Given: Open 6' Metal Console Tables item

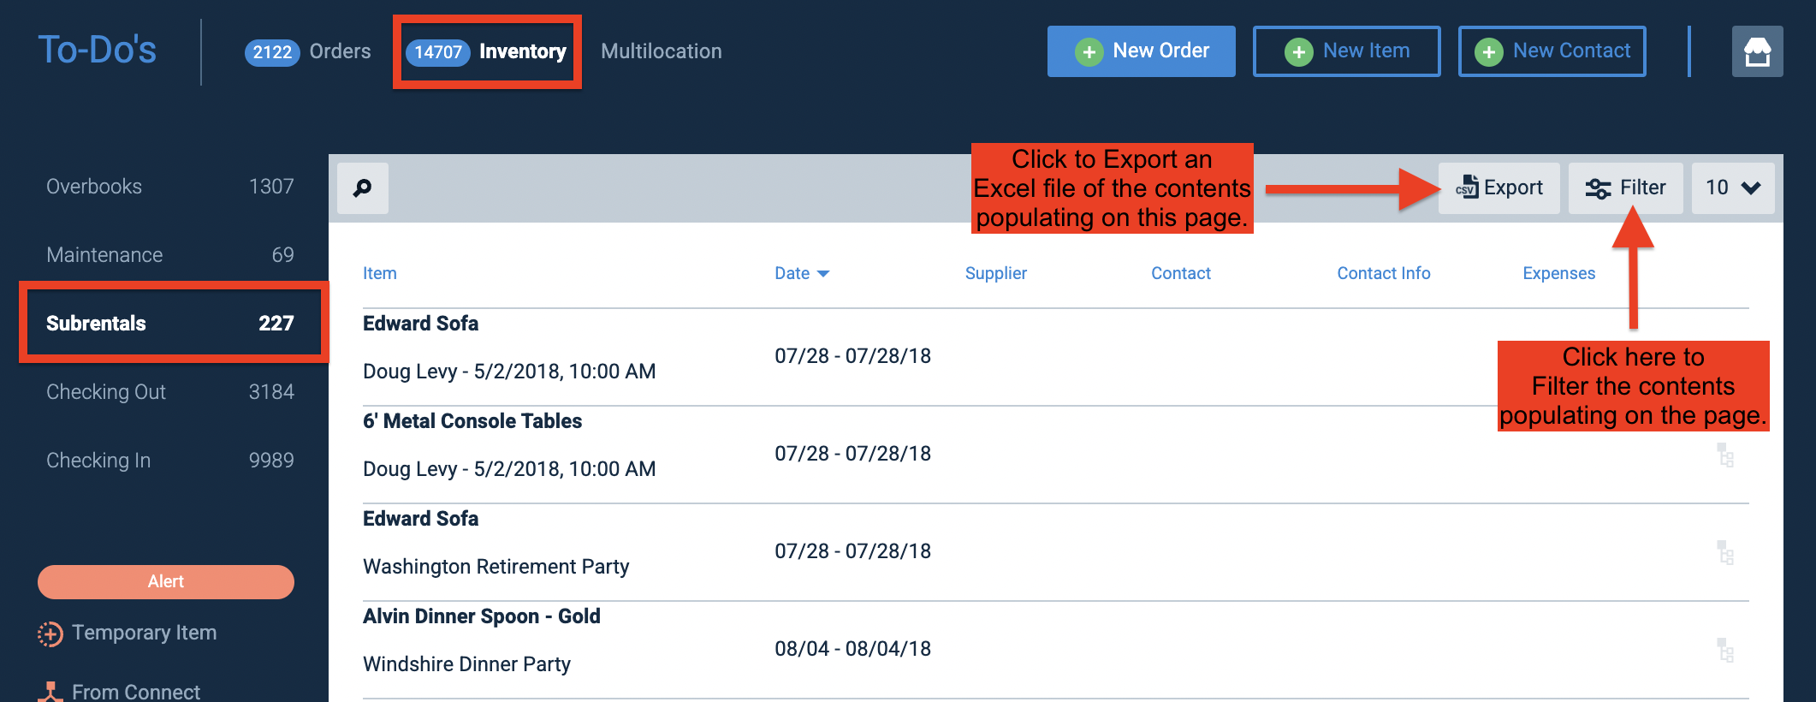Looking at the screenshot, I should pyautogui.click(x=472, y=421).
